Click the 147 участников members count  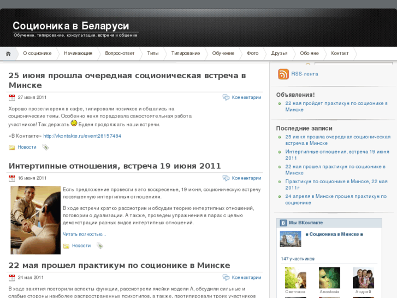[298, 259]
